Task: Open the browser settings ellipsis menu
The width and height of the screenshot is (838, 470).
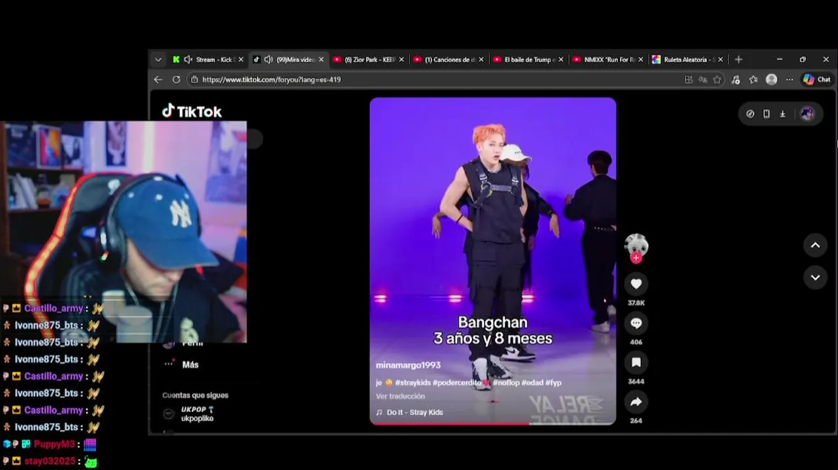Action: [789, 80]
